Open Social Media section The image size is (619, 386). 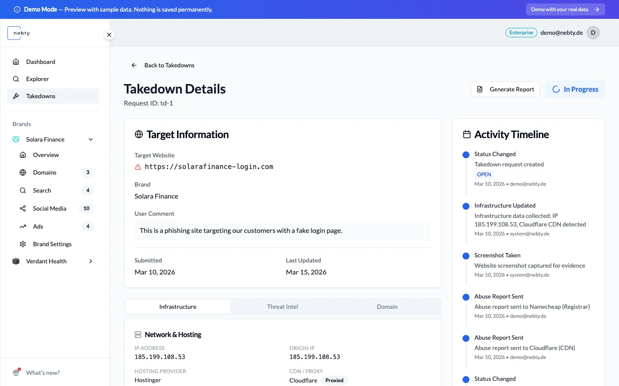[x=57, y=208]
